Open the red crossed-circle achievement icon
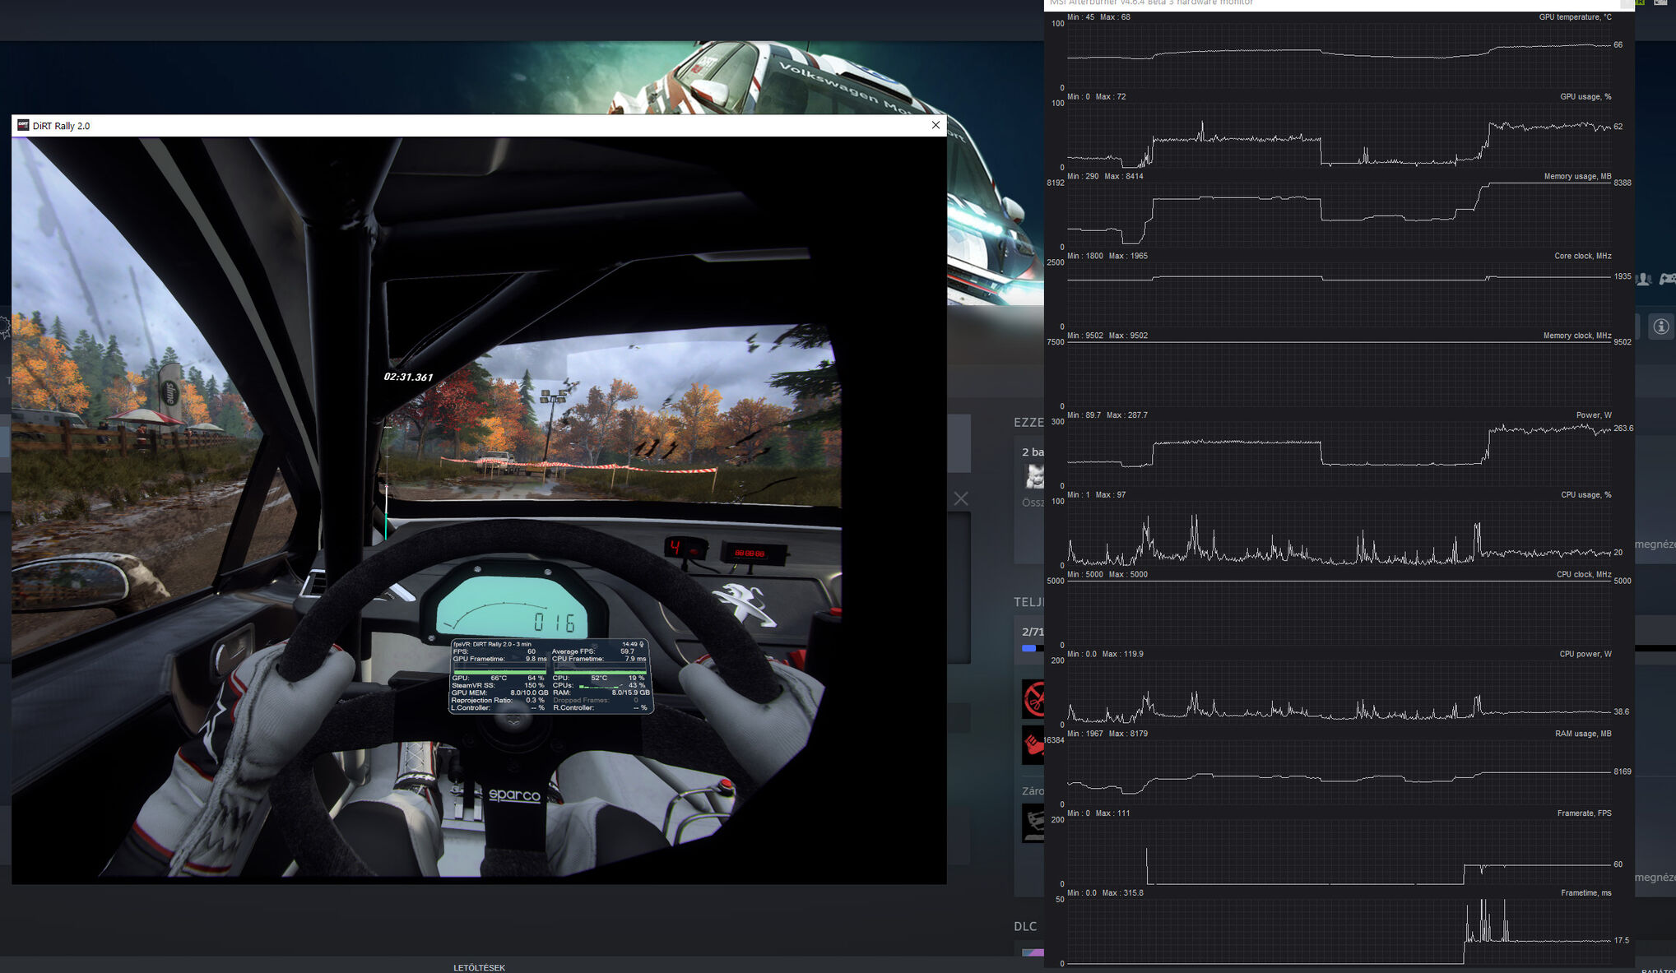 pos(1033,699)
